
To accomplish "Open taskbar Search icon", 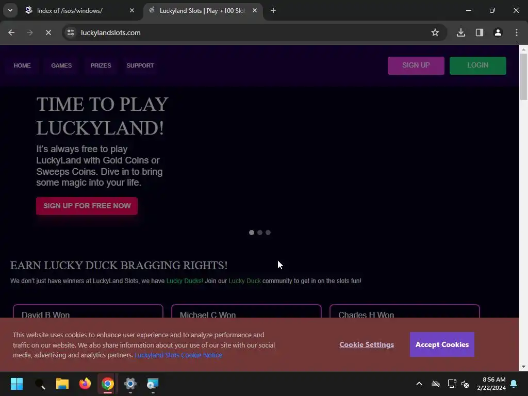I will 40,384.
